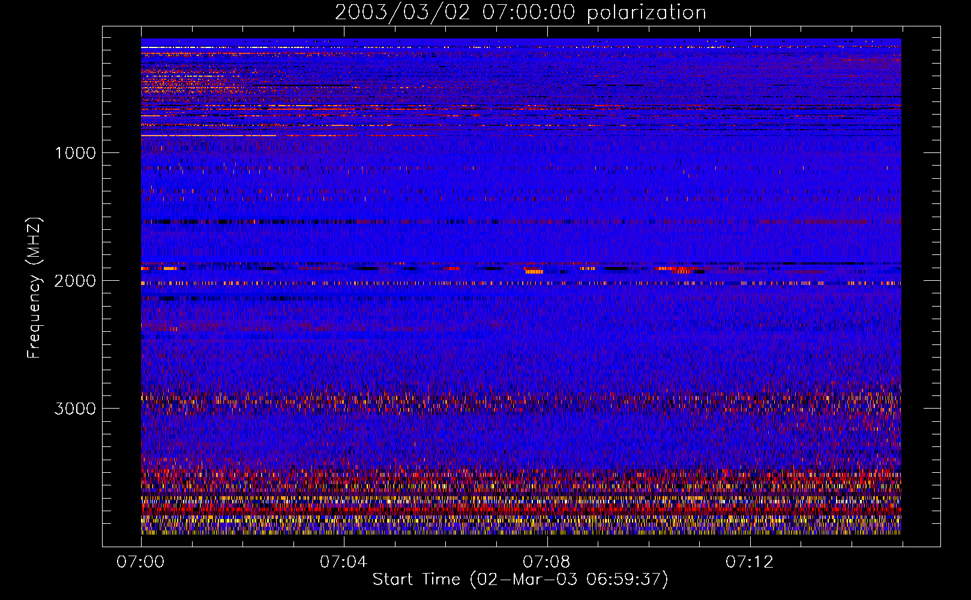The height and width of the screenshot is (600, 971).
Task: Click the 07:04 time tick label
Action: click(x=343, y=562)
